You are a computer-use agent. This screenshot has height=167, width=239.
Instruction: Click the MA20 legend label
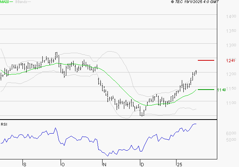tap(5, 2)
